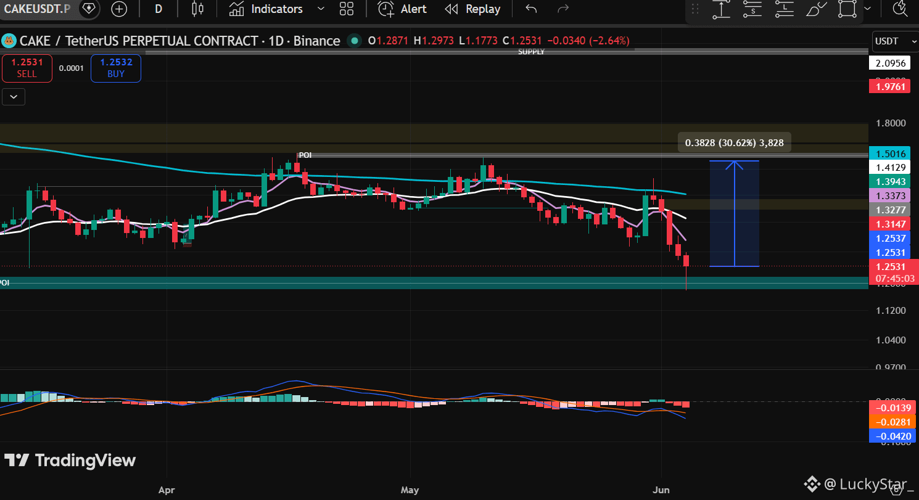
Task: Click the 1.0400 price axis value
Action: pyautogui.click(x=891, y=340)
